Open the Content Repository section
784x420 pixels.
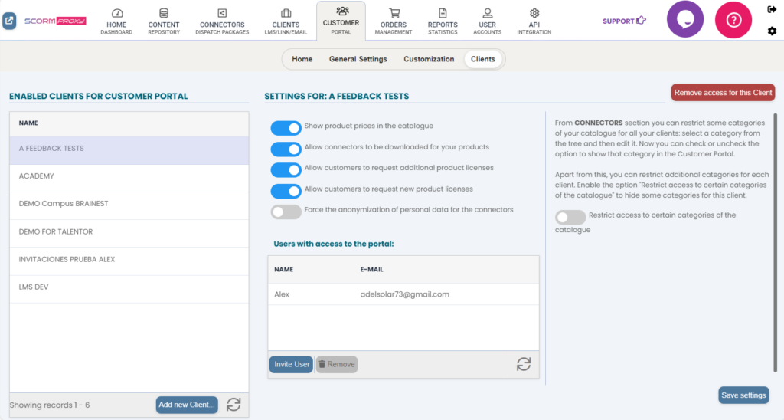[164, 21]
